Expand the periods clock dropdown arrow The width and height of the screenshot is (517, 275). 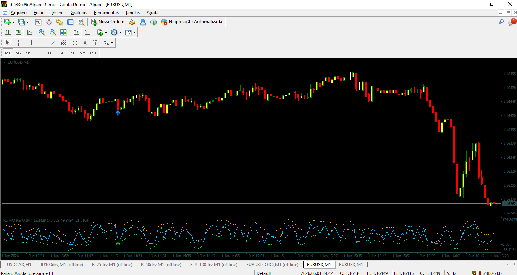pos(120,33)
